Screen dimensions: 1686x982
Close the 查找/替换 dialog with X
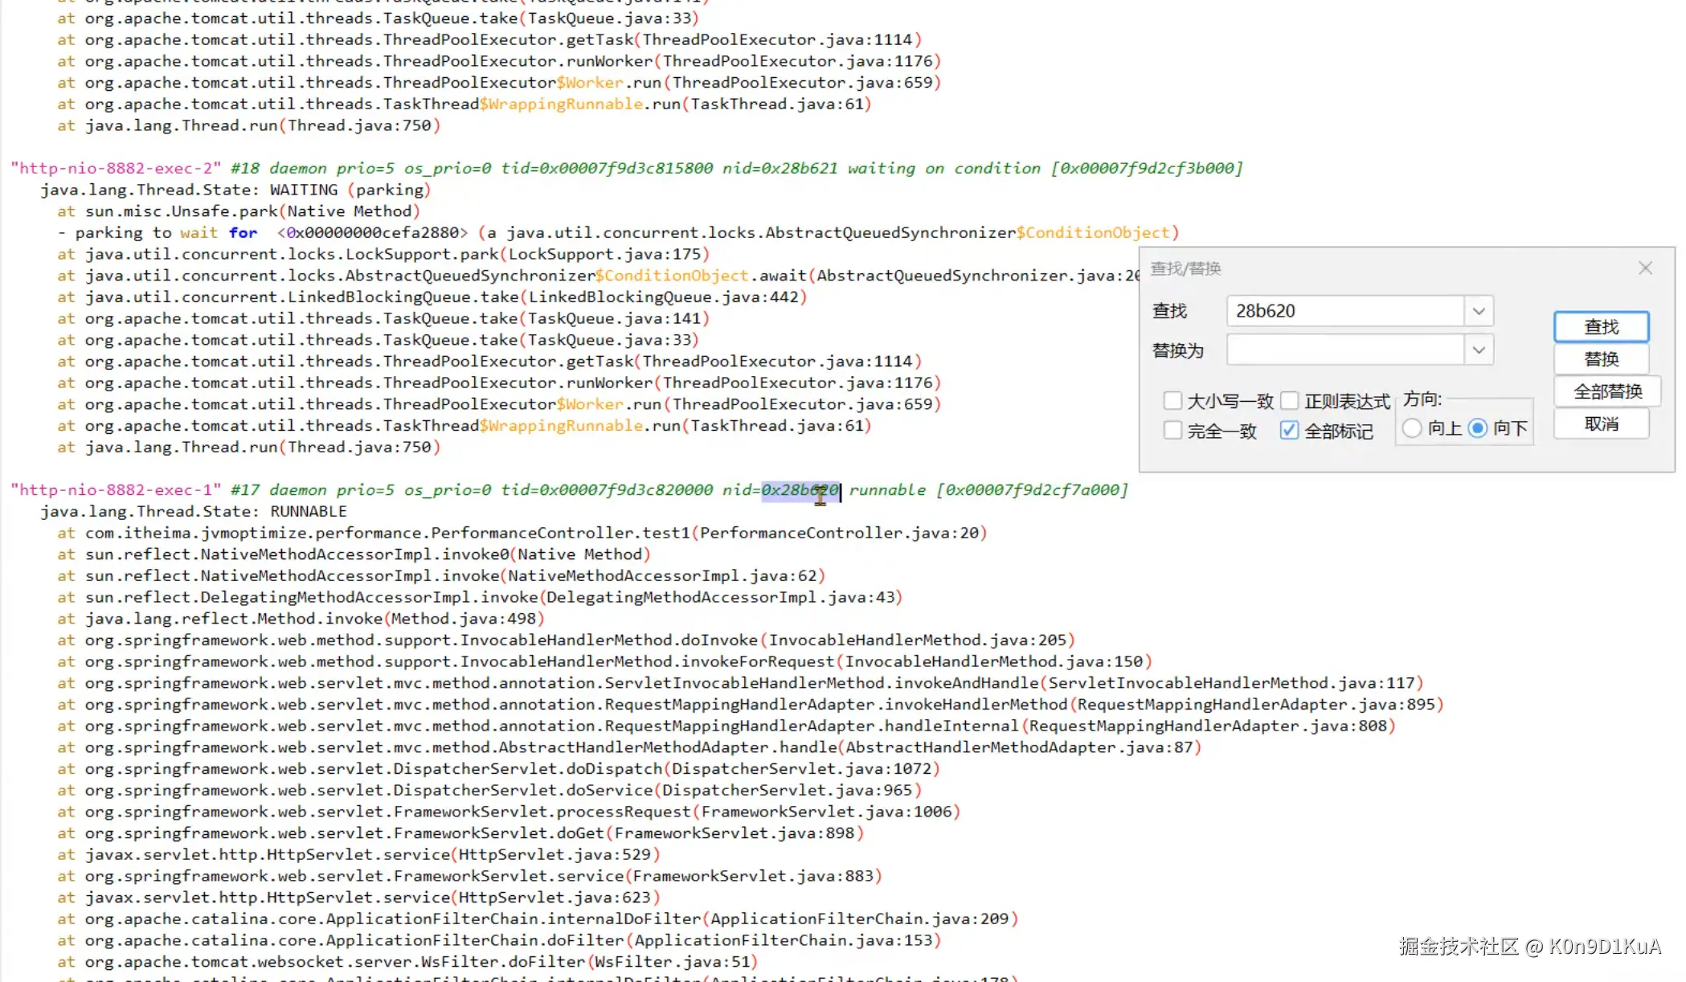click(x=1645, y=268)
